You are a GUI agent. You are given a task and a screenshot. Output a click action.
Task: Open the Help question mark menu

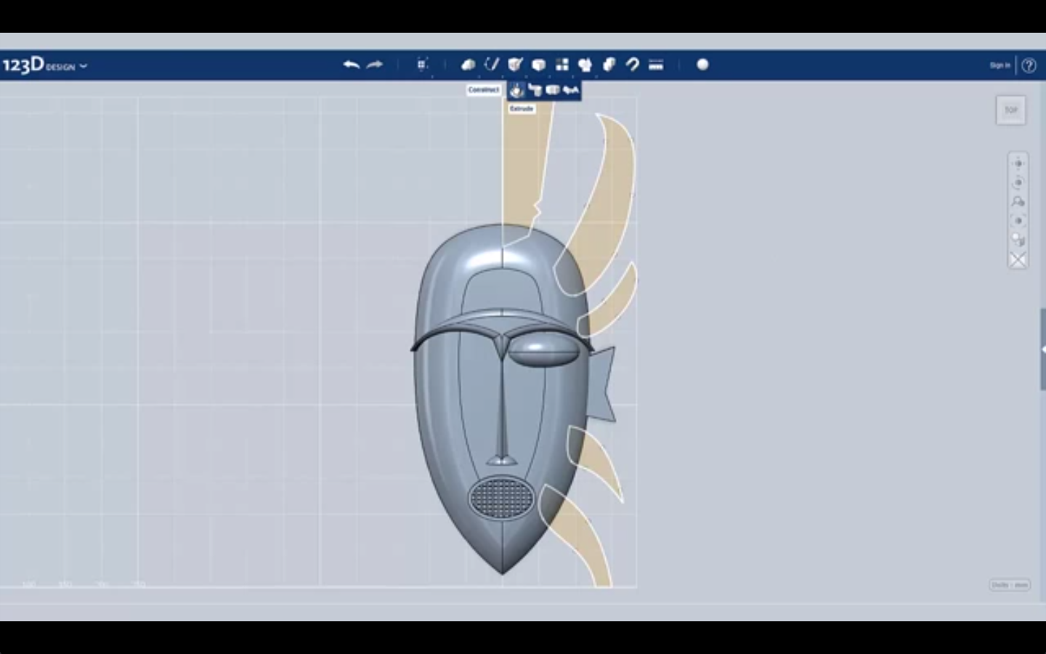pyautogui.click(x=1029, y=65)
